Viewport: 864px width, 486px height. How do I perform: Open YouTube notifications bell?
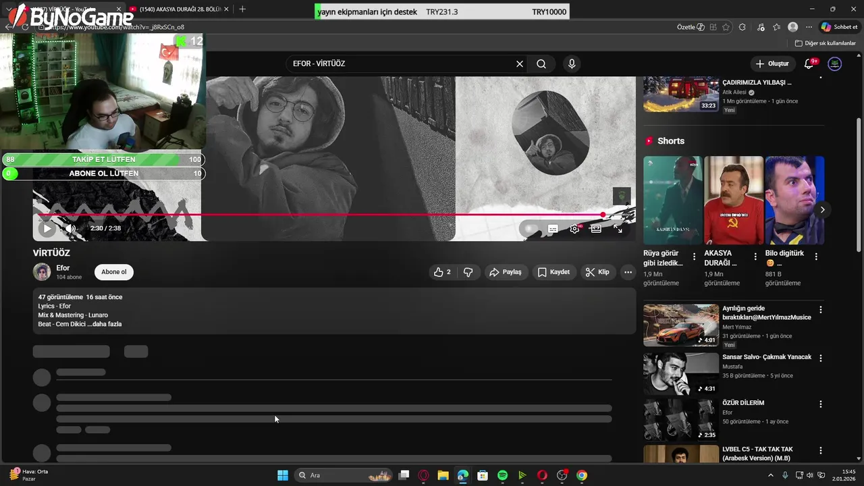click(809, 63)
